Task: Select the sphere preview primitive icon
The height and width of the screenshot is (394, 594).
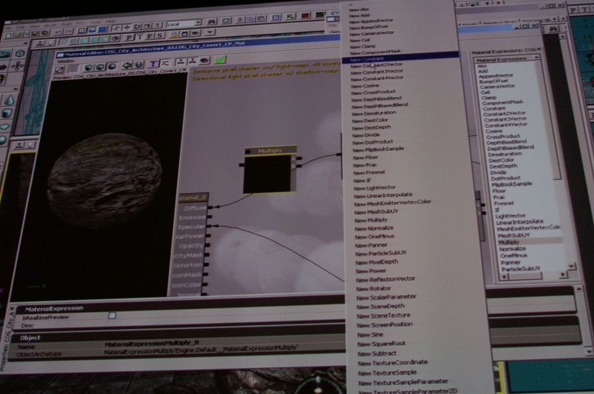Action: [x=111, y=67]
